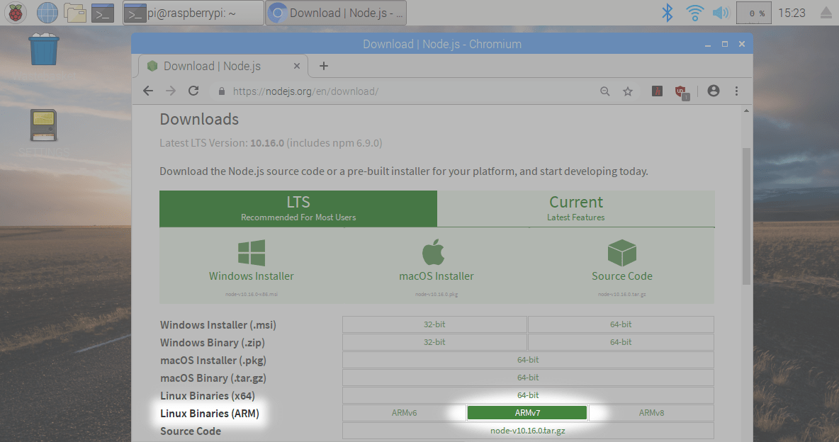Click the CPU usage monitor 0 %
This screenshot has width=839, height=442.
coord(754,13)
